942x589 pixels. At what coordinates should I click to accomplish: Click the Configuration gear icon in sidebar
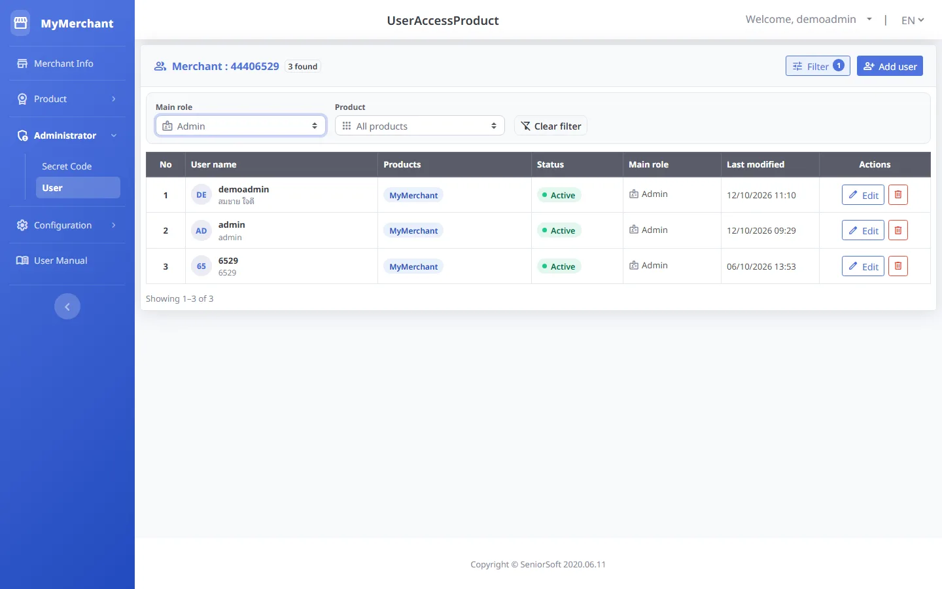(x=22, y=225)
